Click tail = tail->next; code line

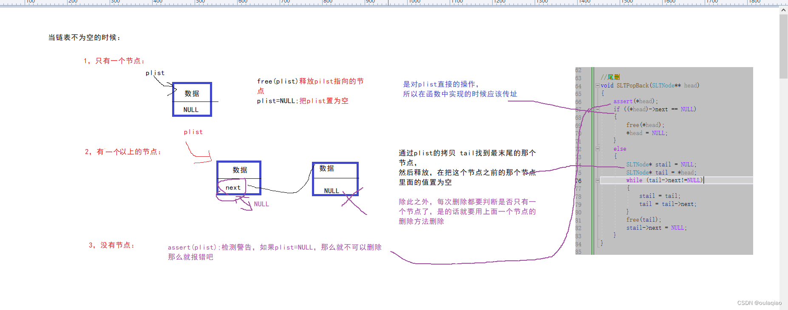668,204
